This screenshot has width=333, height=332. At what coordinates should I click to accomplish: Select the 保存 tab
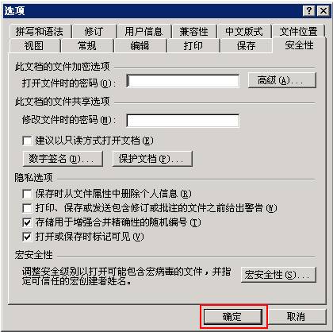pos(247,46)
